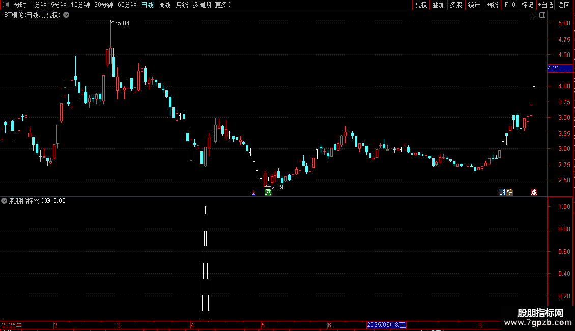575x331 pixels.
Task: Click the *ST精伦(日线.前复权) title
Action: tap(31, 15)
